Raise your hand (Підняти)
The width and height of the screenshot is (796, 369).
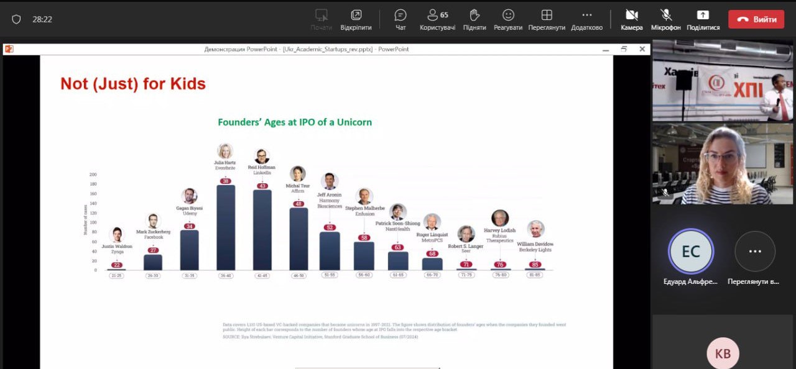[x=474, y=19]
